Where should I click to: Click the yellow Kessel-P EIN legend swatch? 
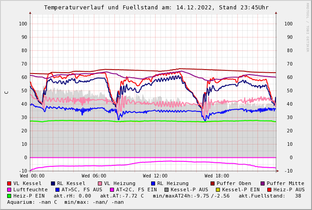(x=218, y=189)
